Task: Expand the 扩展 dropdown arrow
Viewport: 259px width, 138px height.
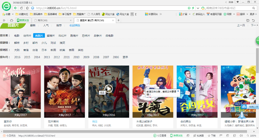Action: tap(190, 14)
